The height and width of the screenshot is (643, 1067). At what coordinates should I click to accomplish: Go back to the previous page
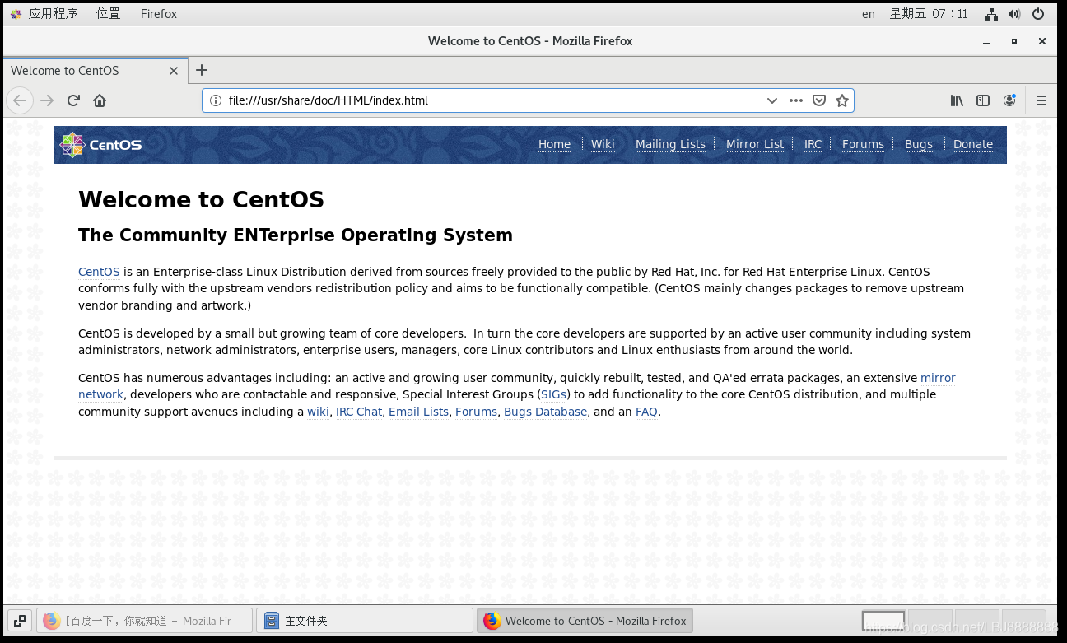[x=20, y=100]
